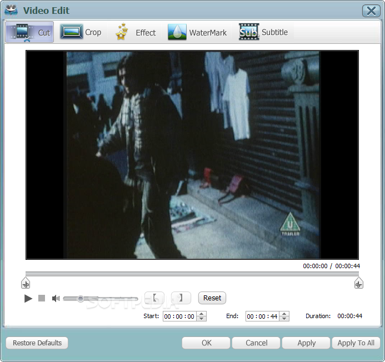
Task: Click the left scissor trim marker
Action: point(26,283)
